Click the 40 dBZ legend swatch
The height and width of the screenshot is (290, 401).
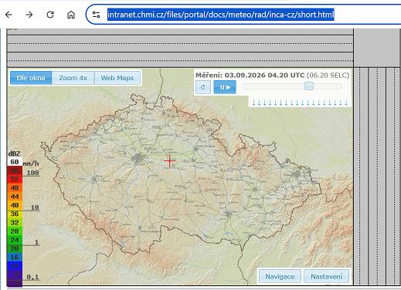(15, 205)
